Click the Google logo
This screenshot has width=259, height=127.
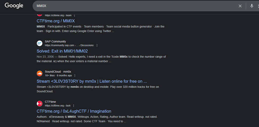tap(14, 6)
